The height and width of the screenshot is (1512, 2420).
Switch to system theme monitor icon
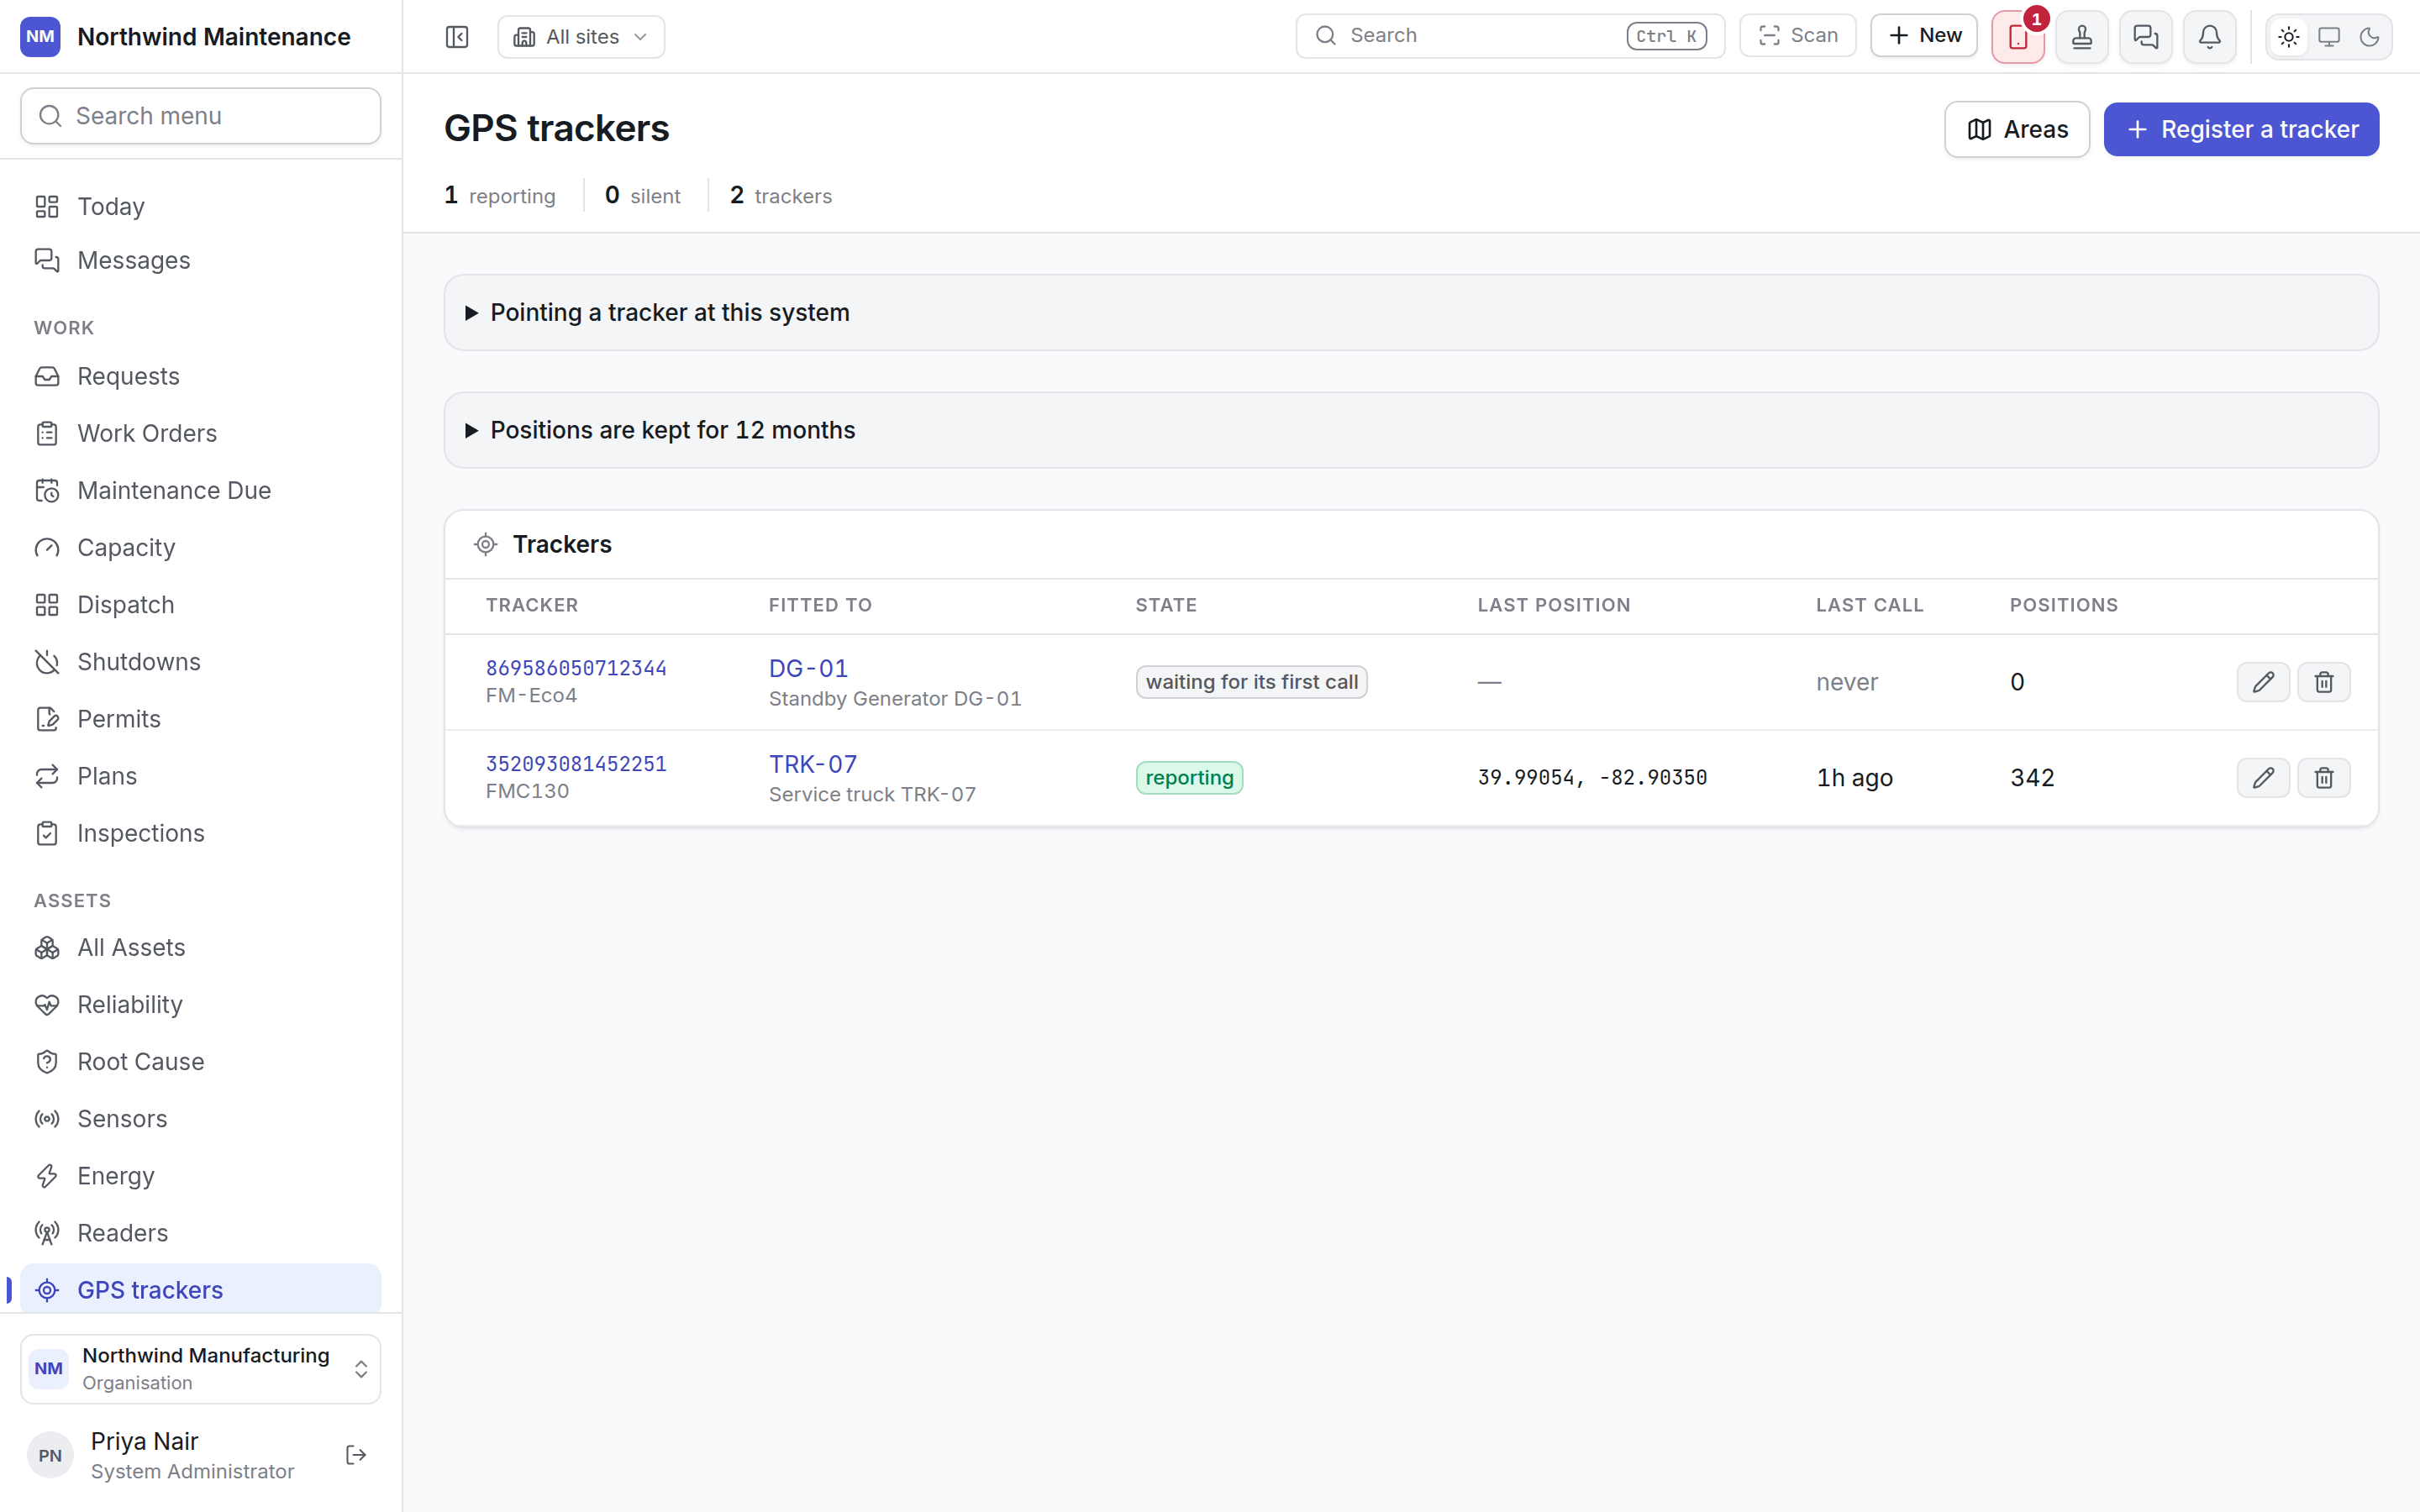tap(2329, 37)
